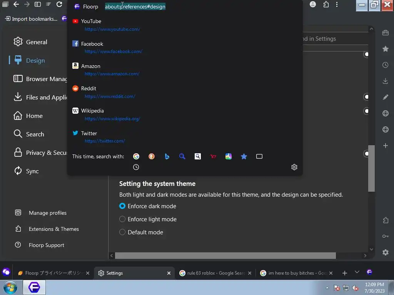Click Import bookmarks in bookmarks bar
This screenshot has height=295, width=394.
31,19
